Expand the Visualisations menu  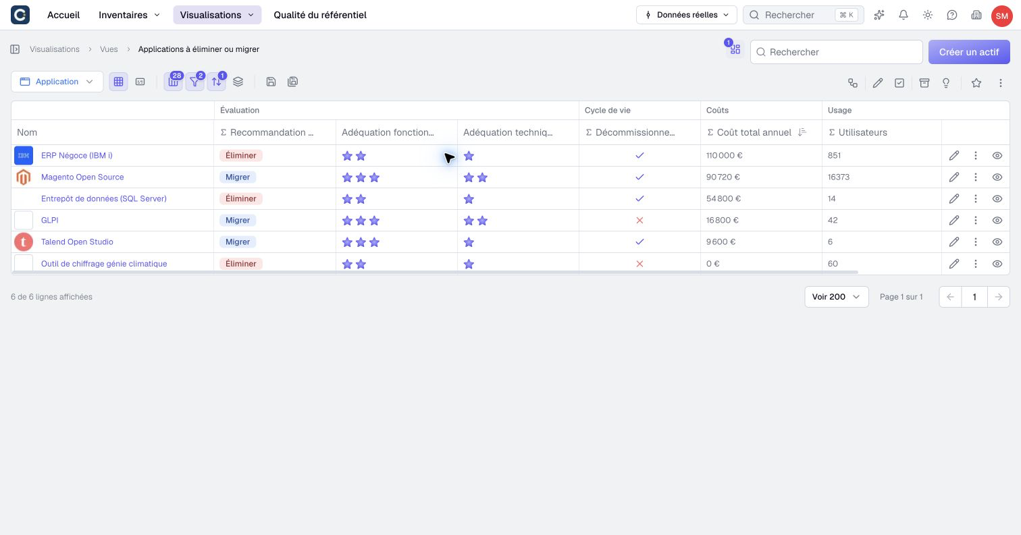click(217, 15)
